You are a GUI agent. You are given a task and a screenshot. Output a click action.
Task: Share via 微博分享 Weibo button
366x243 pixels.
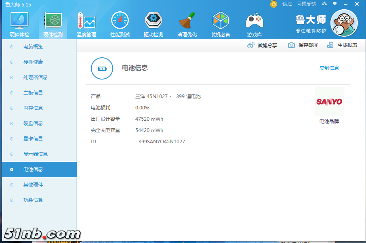tap(262, 45)
